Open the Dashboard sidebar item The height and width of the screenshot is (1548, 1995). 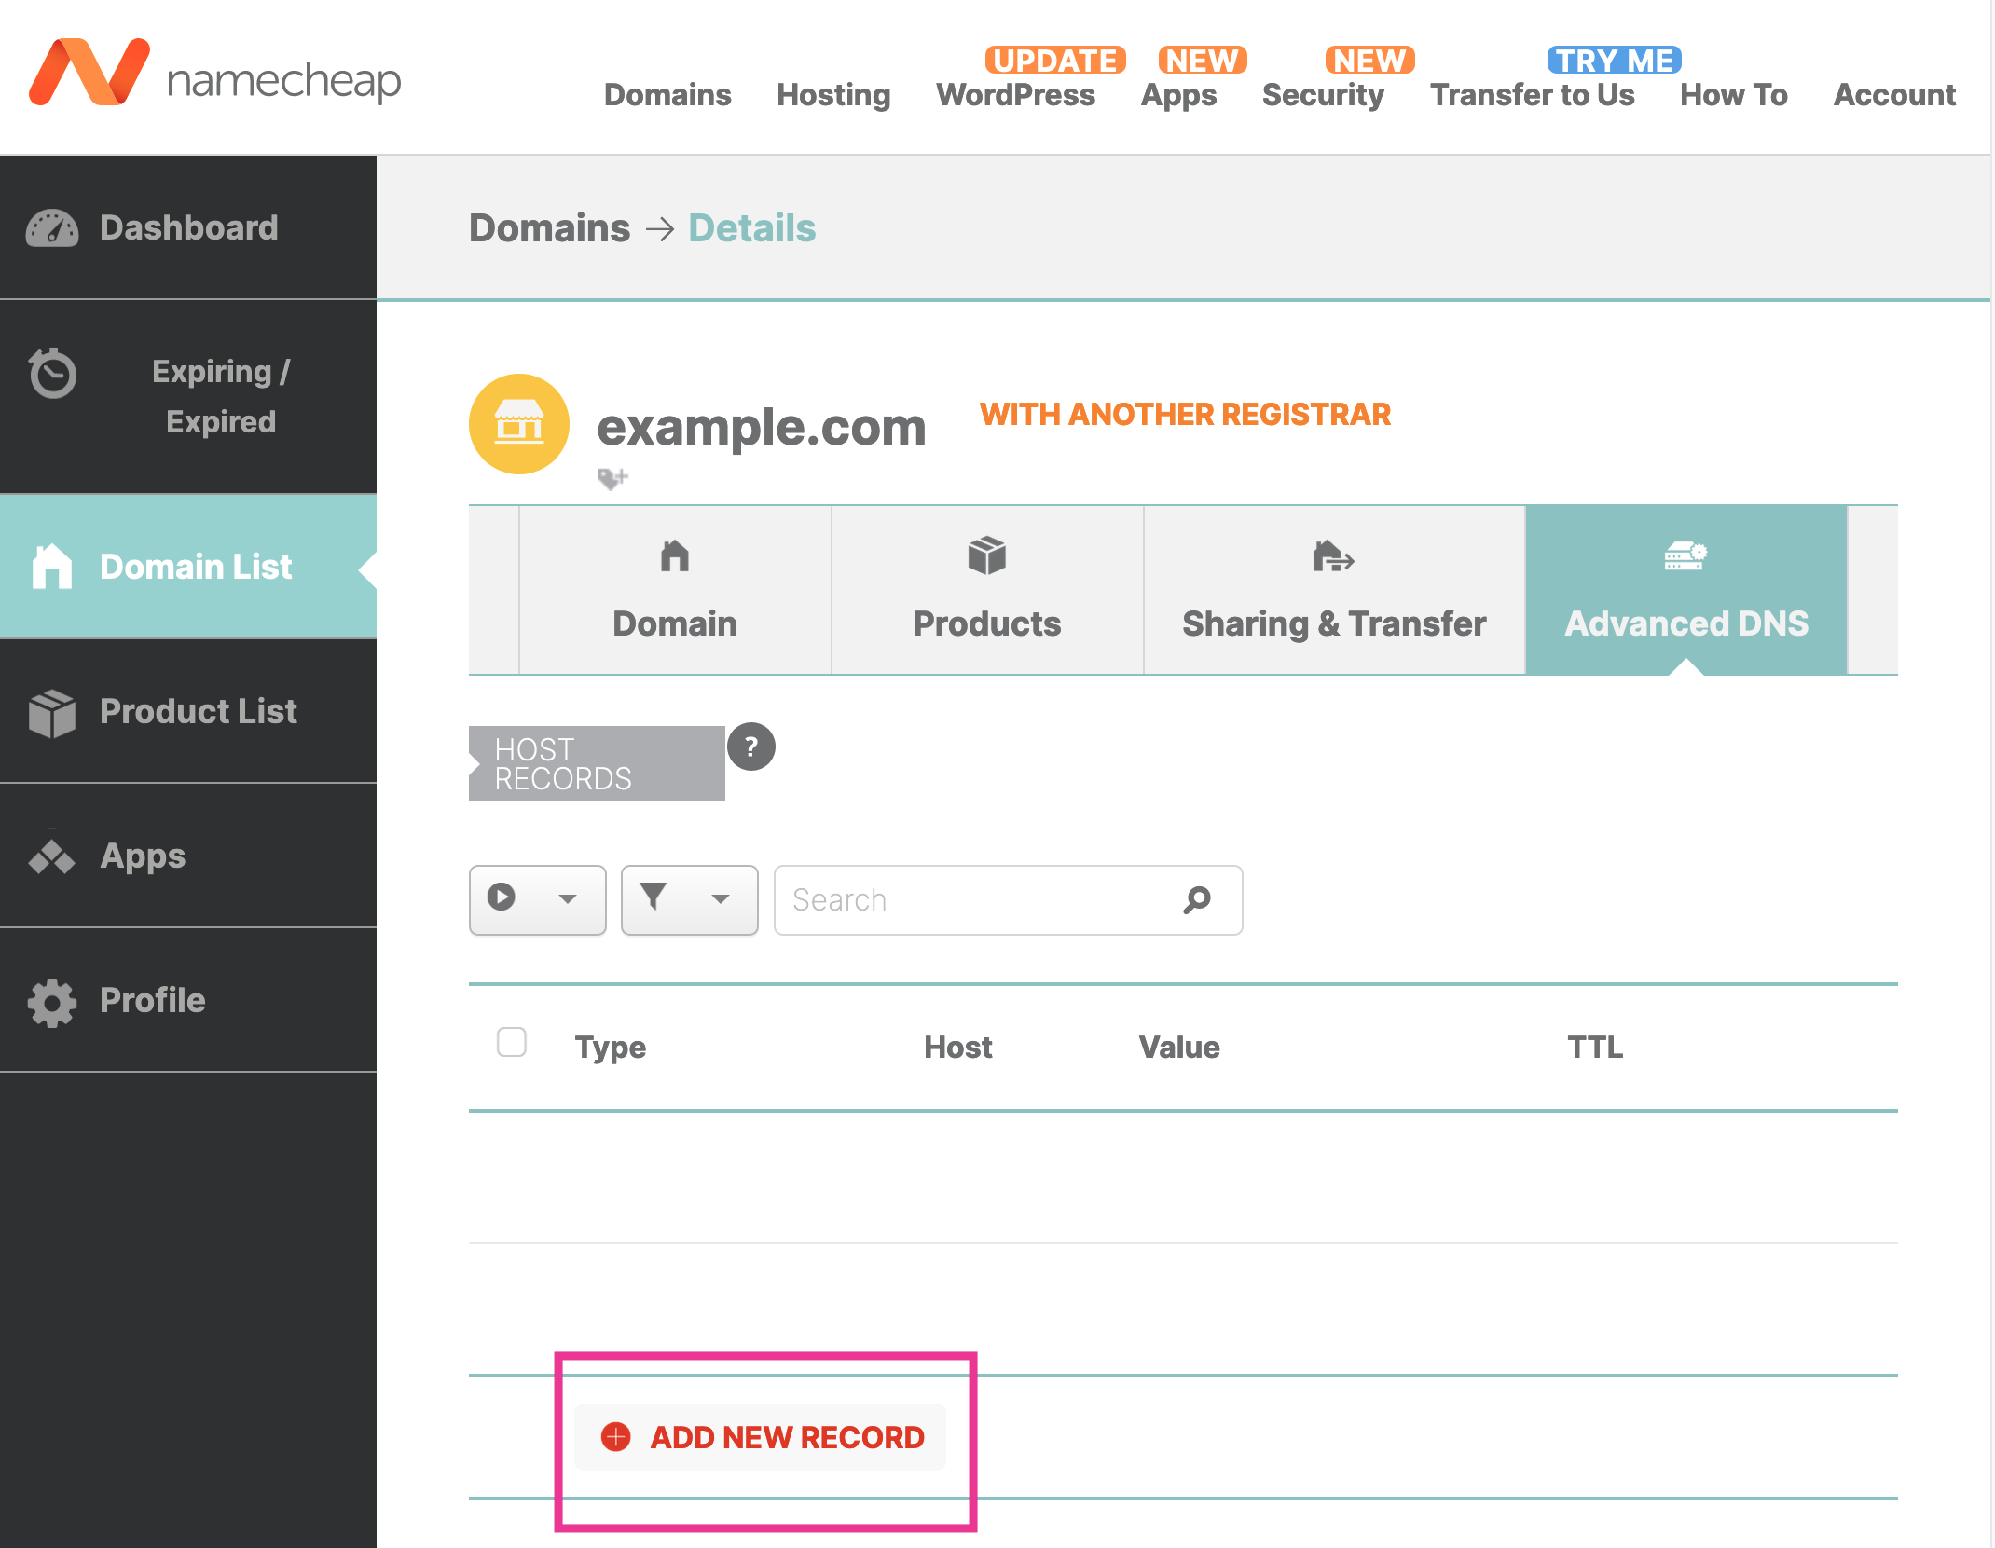(x=188, y=227)
